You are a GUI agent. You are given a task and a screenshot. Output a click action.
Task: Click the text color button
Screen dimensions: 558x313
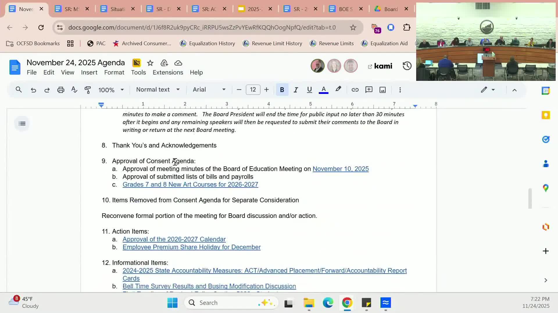pos(323,90)
